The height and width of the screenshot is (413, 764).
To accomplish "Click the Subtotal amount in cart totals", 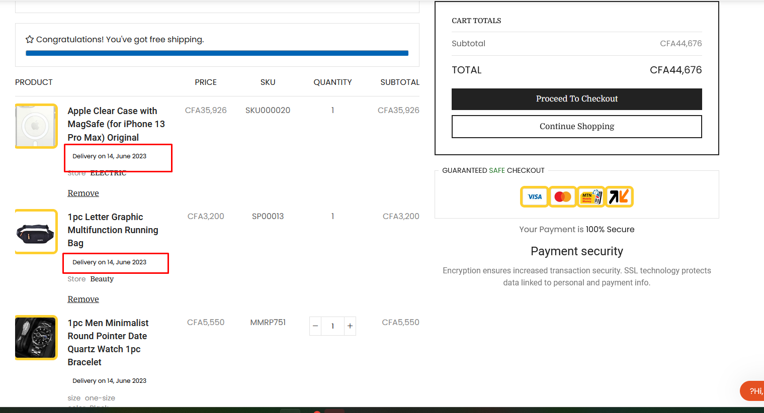I will coord(681,44).
